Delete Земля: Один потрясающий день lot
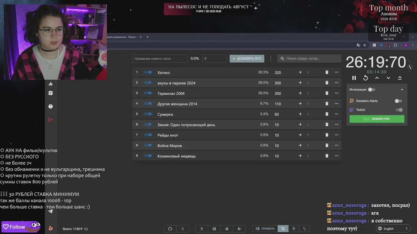Screen dimensions: 417x234 327,124
